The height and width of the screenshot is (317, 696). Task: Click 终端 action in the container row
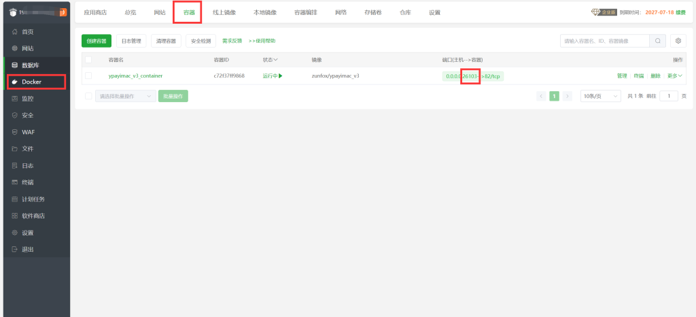(639, 76)
